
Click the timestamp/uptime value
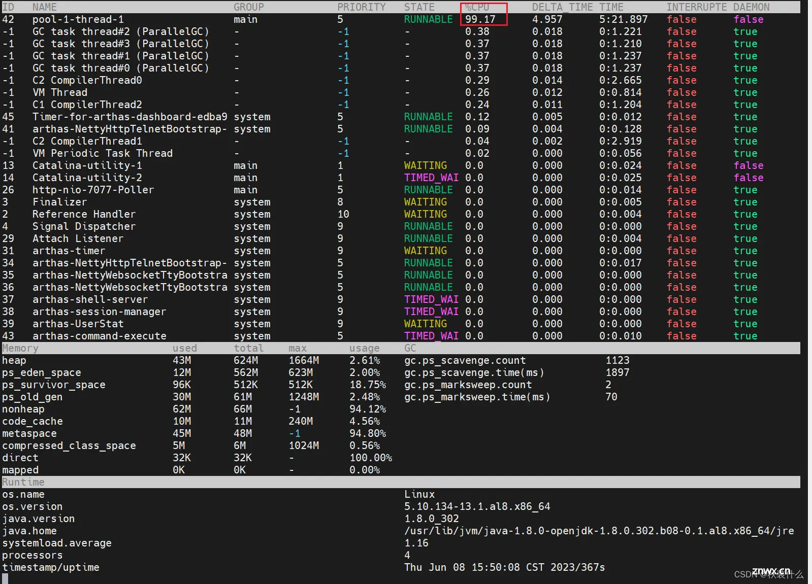(505, 567)
